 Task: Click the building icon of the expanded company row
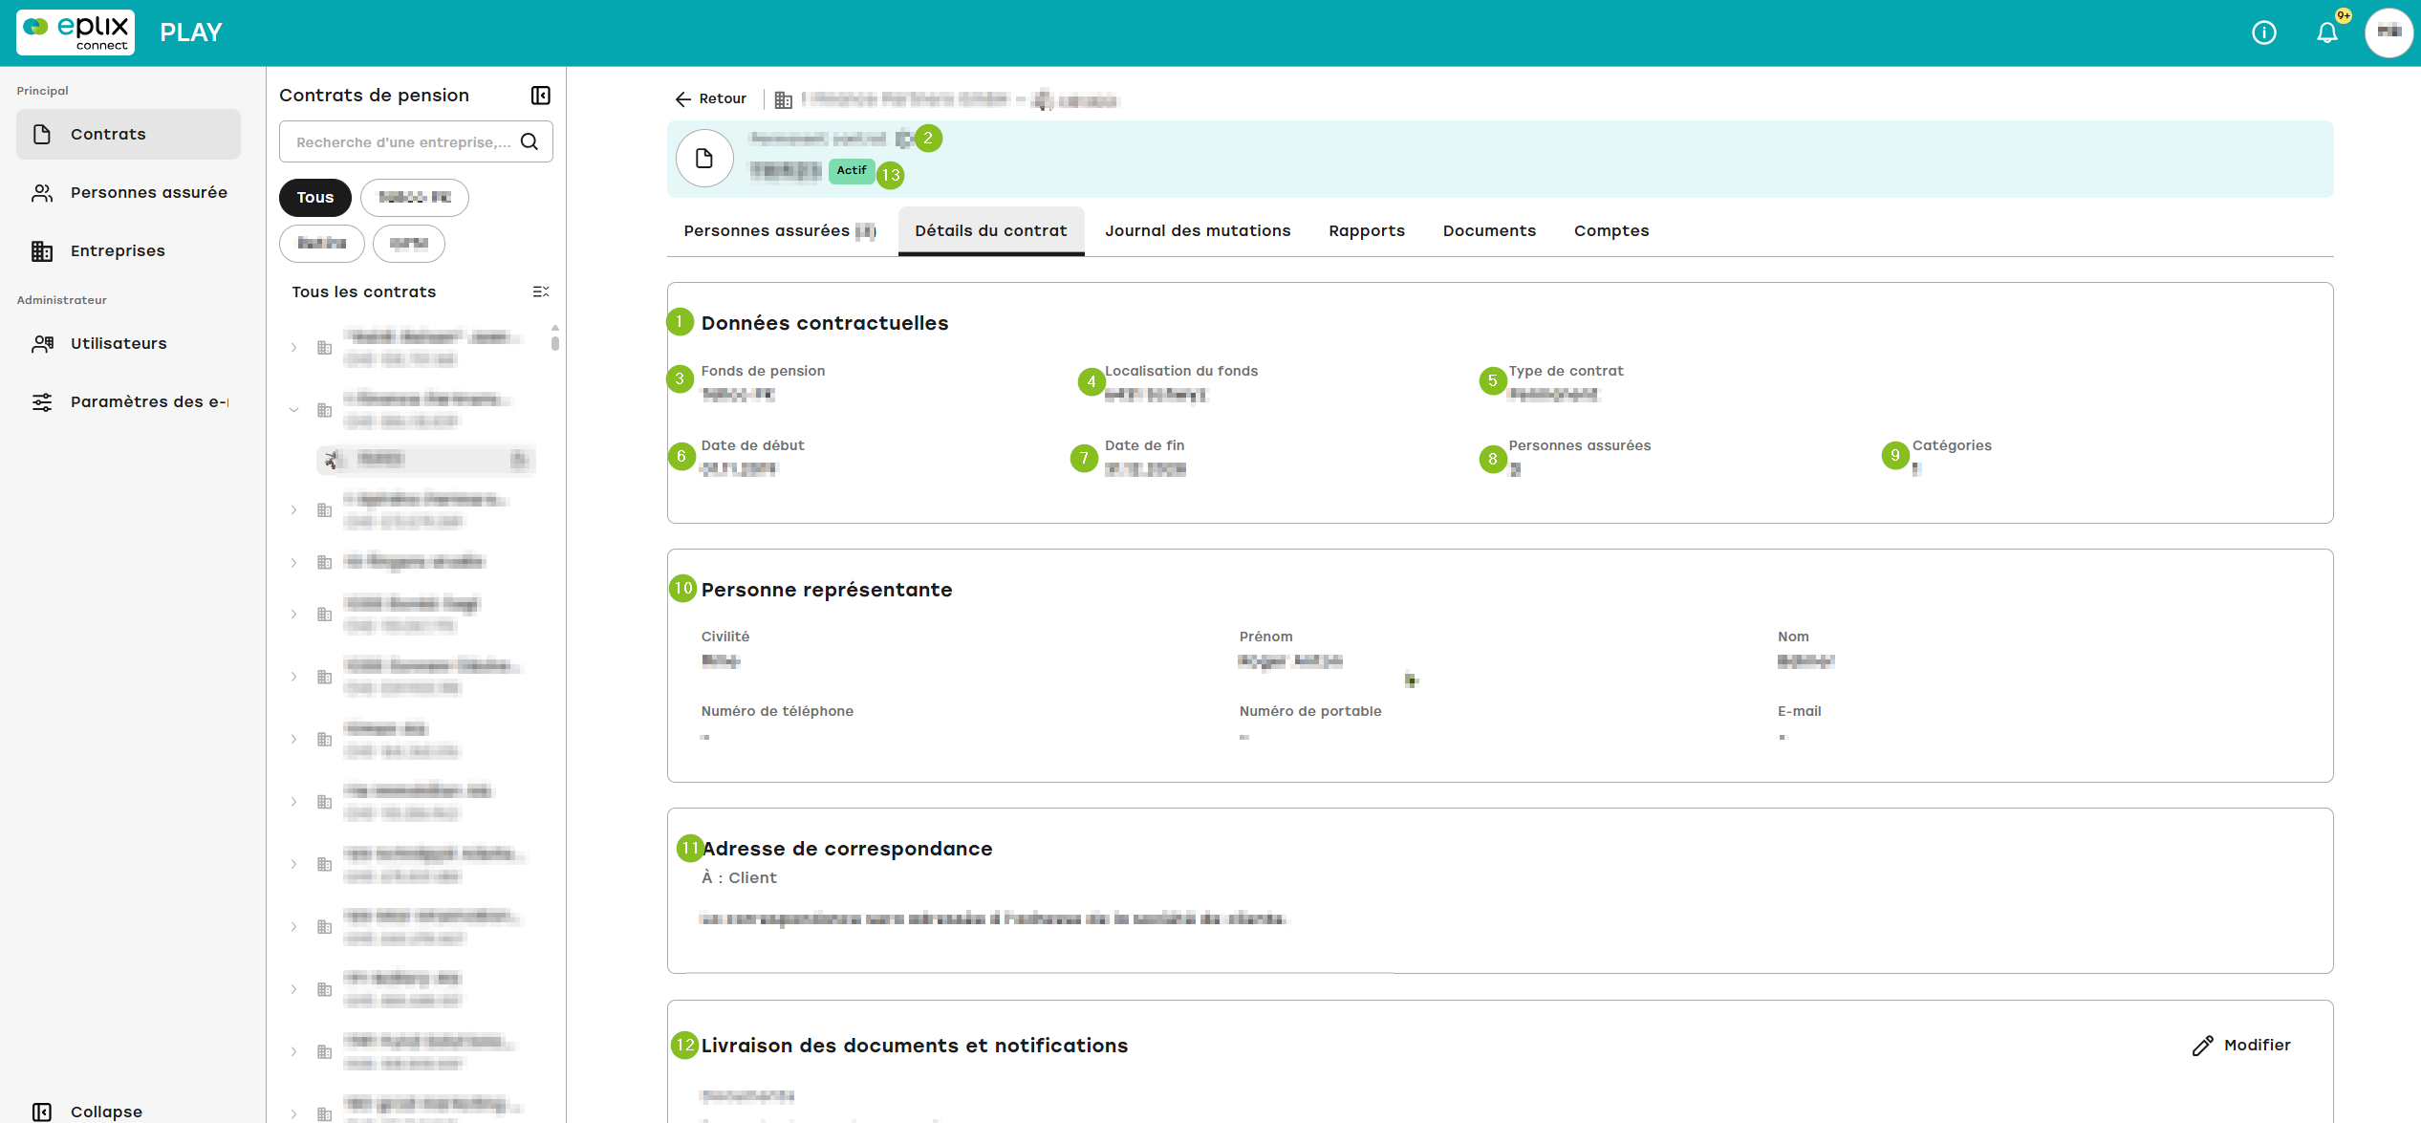[x=325, y=410]
